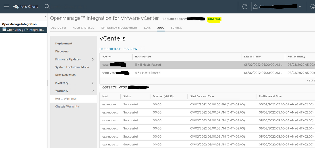The image size is (315, 148).
Task: Open Compliance & Deployment tab
Action: click(119, 28)
